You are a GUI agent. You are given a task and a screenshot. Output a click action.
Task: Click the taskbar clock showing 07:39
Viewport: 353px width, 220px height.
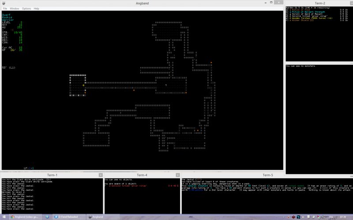click(343, 217)
